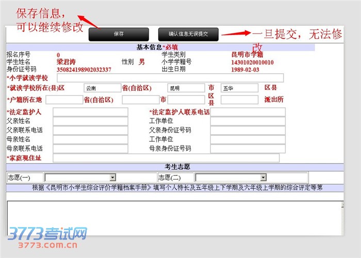This screenshot has width=361, height=258.
Task: Focus the 父亲联系电话 text box
Action: (90, 130)
